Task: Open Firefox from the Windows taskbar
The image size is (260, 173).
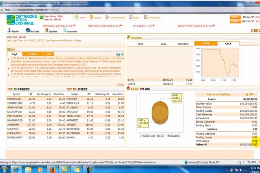Action: click(52, 169)
